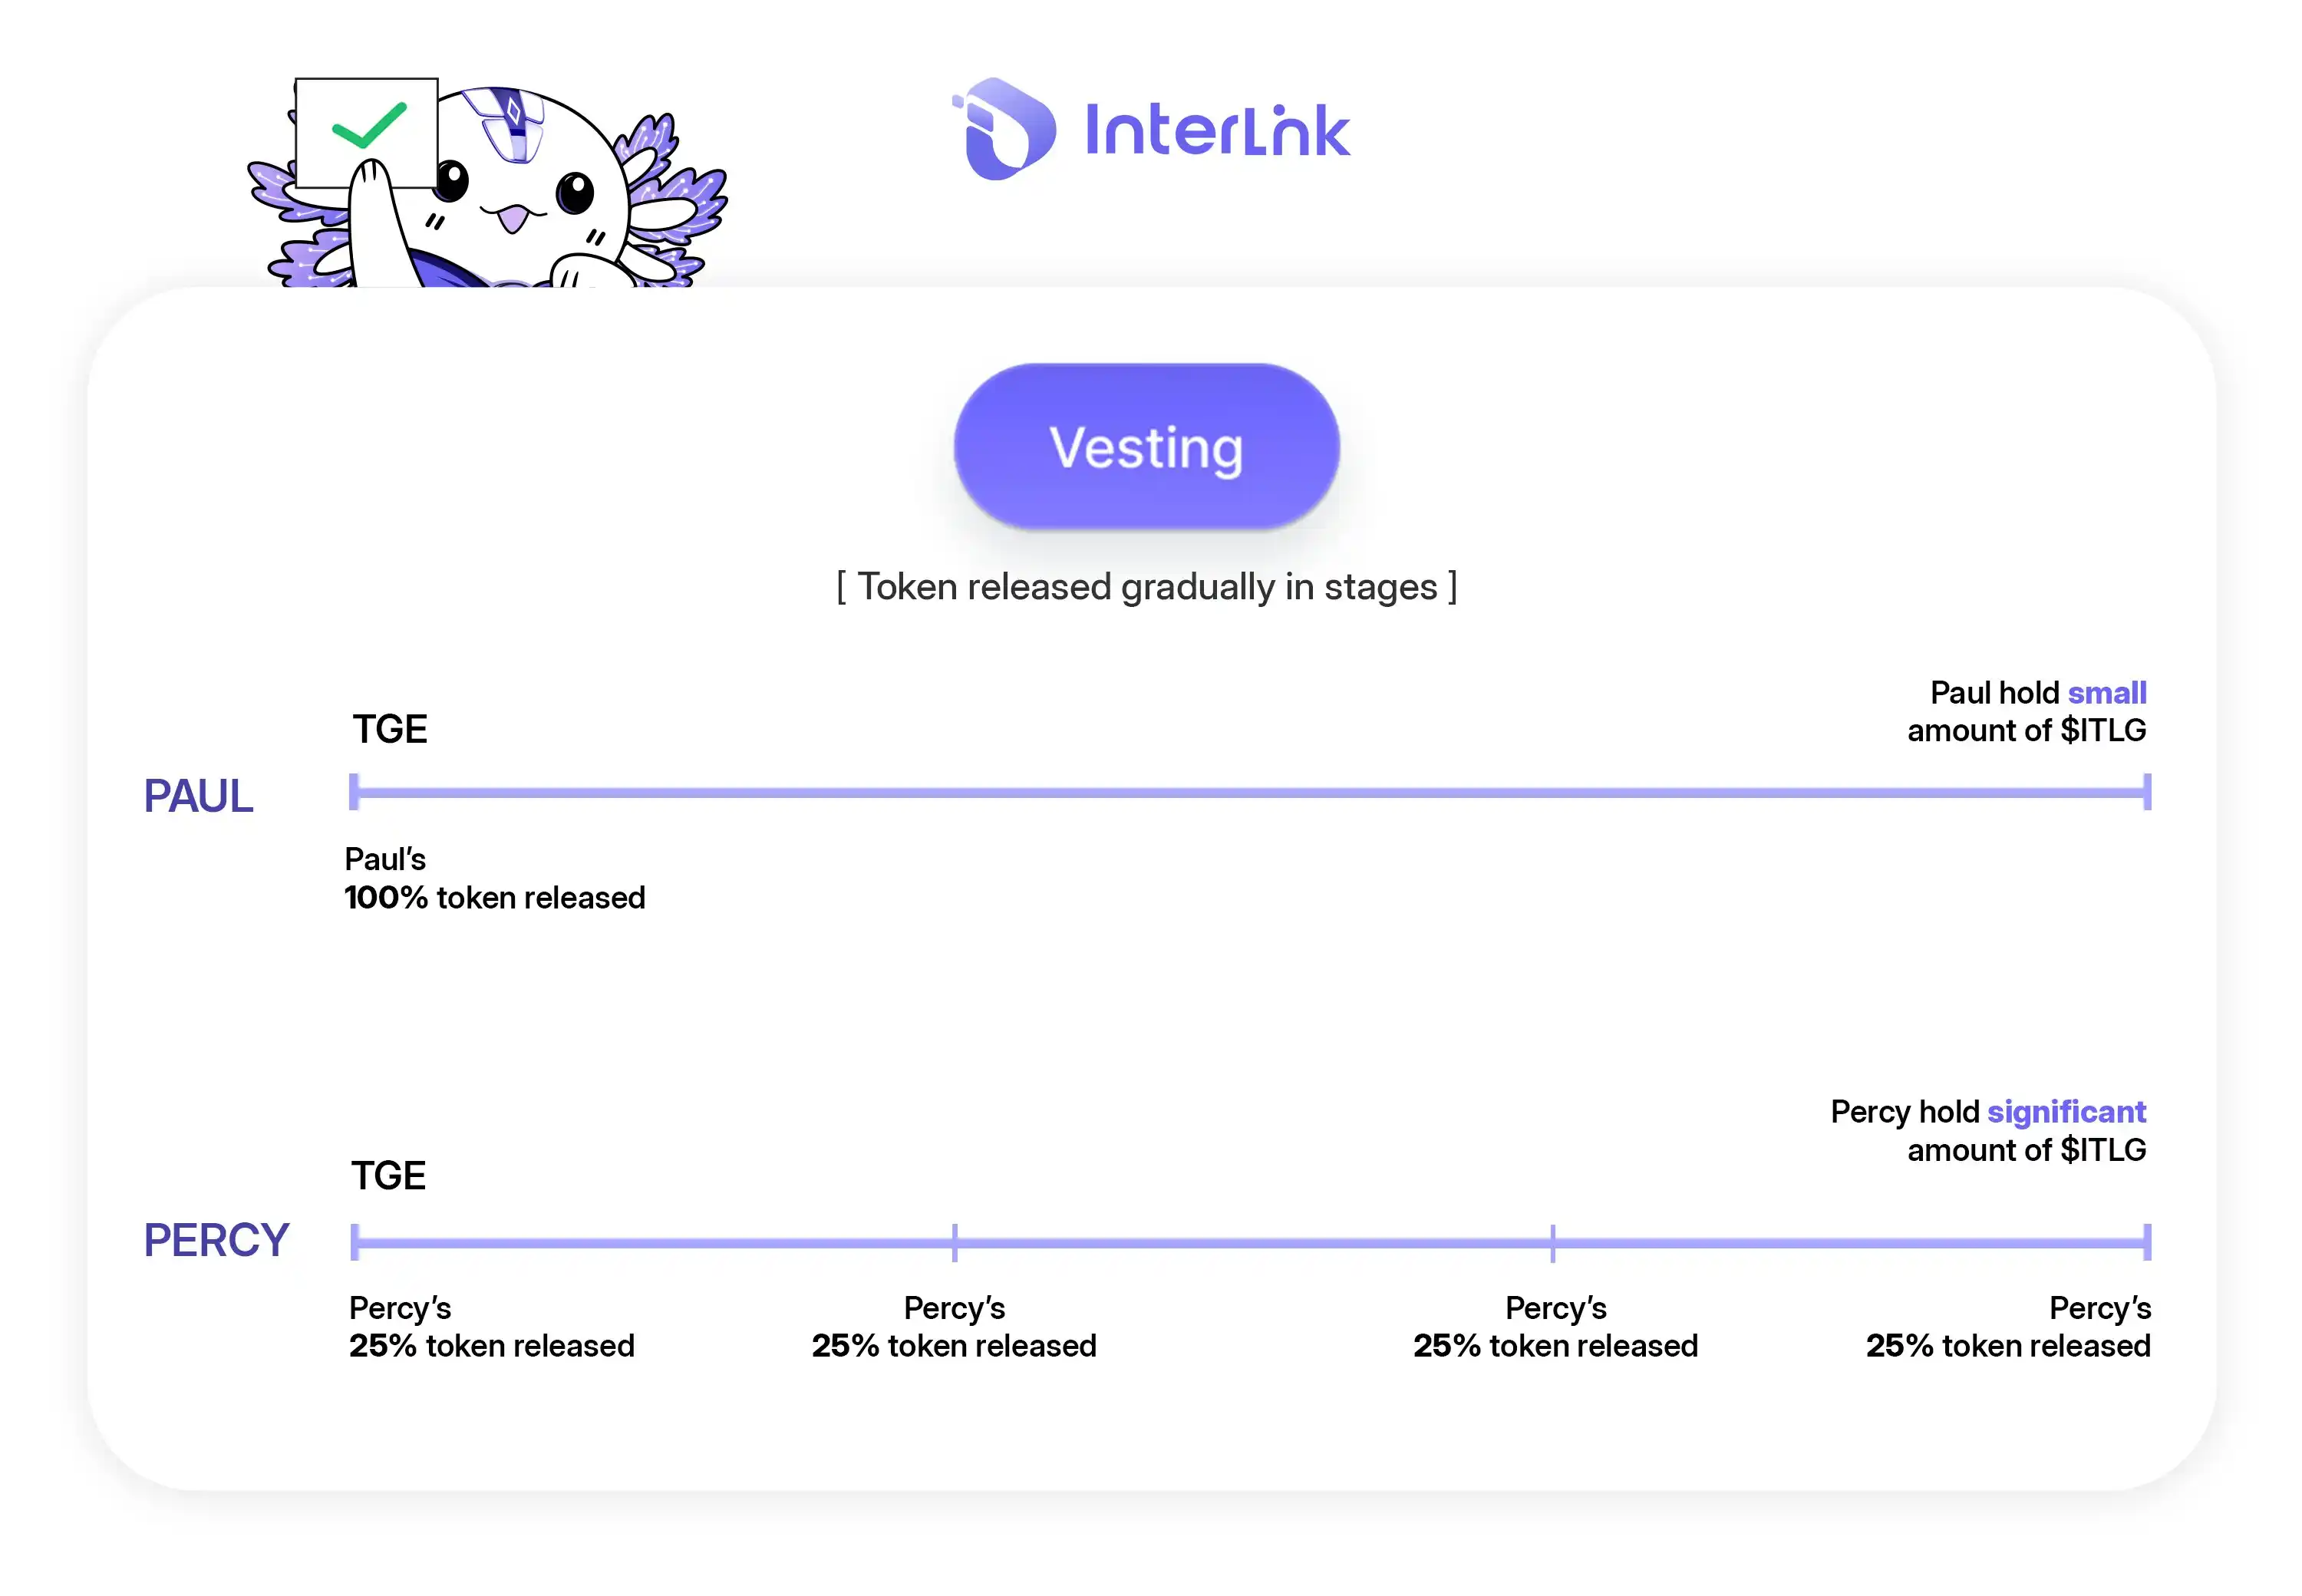2302x1596 pixels.
Task: Click the TGE label above Percy's timeline
Action: [x=388, y=1175]
